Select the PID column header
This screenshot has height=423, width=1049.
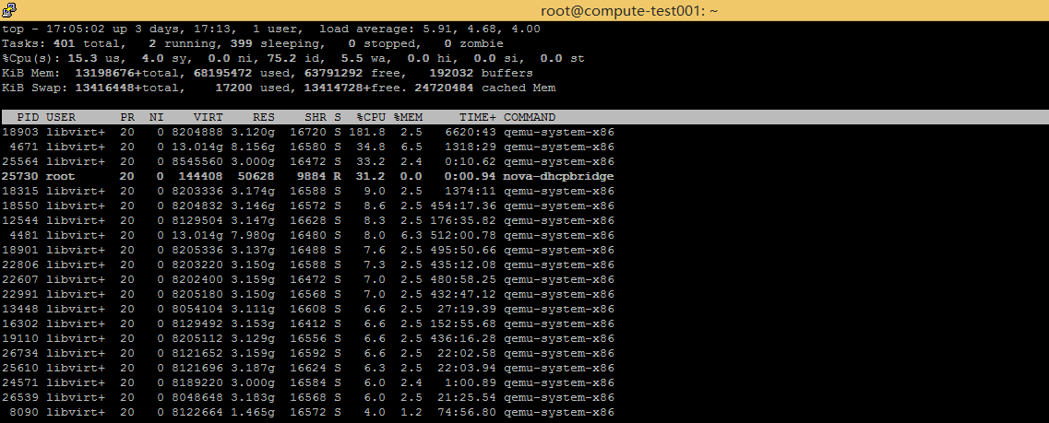tap(28, 118)
